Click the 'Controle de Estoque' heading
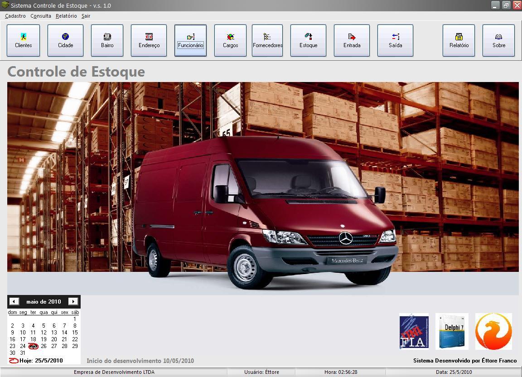The height and width of the screenshot is (377, 522). pos(76,72)
